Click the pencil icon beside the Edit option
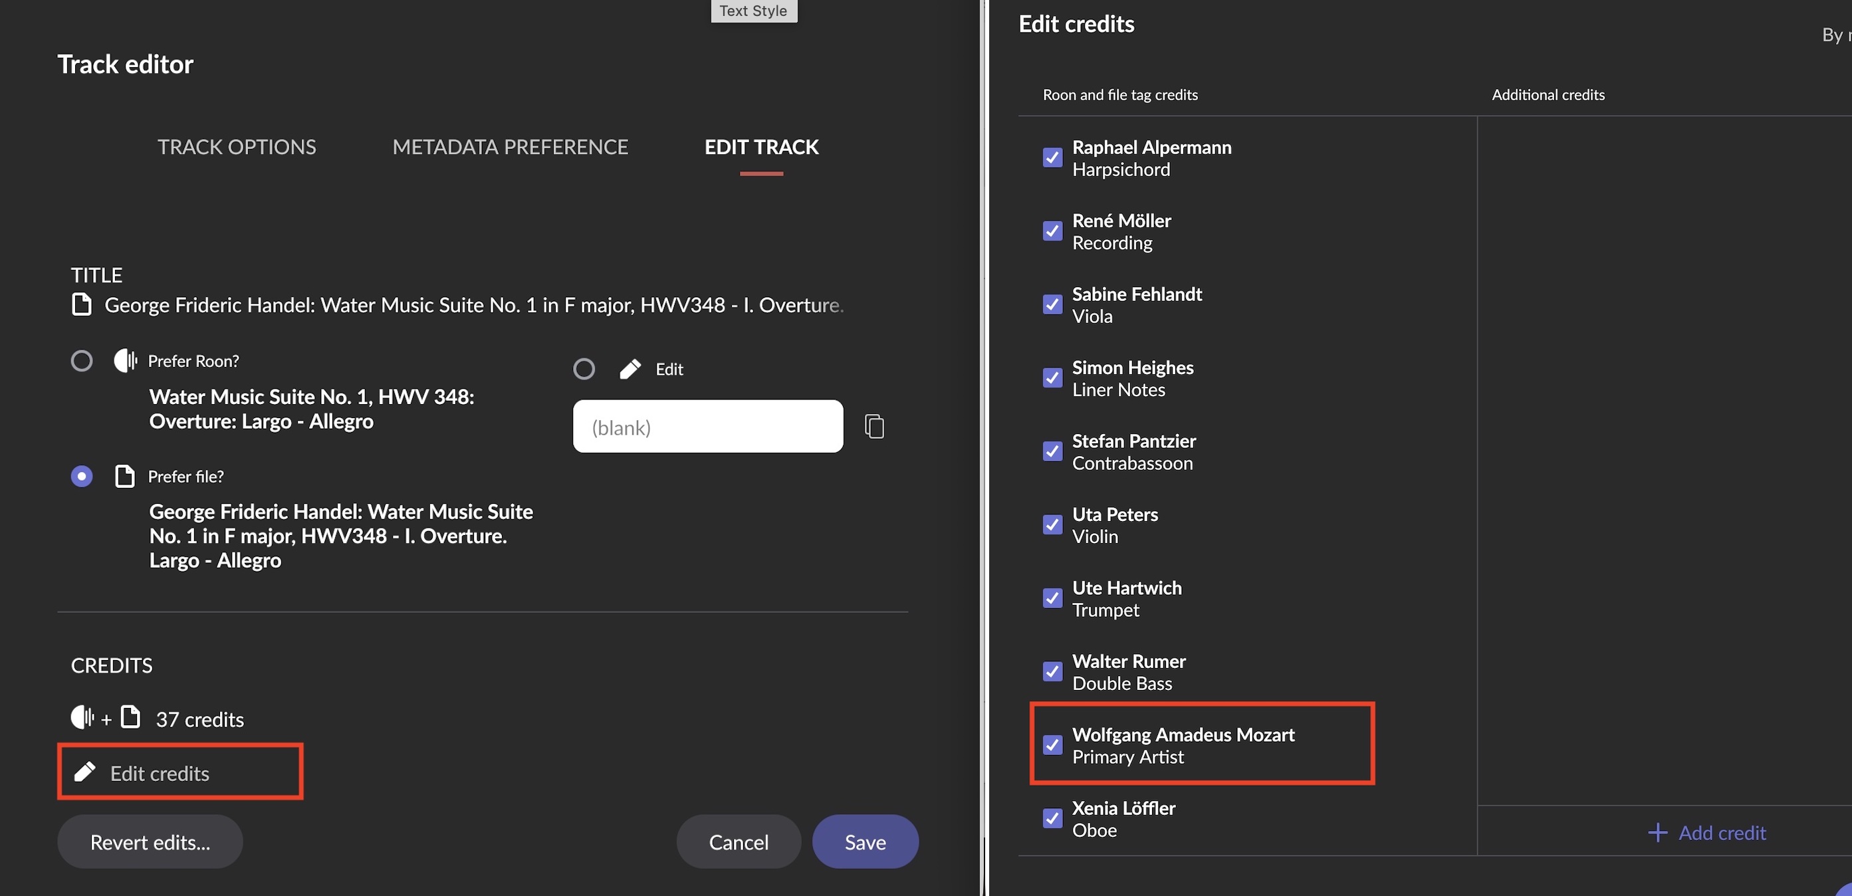Viewport: 1852px width, 896px height. pyautogui.click(x=630, y=369)
